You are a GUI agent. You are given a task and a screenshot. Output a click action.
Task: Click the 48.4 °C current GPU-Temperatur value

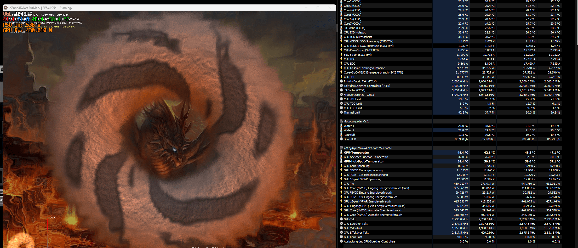tap(462, 153)
